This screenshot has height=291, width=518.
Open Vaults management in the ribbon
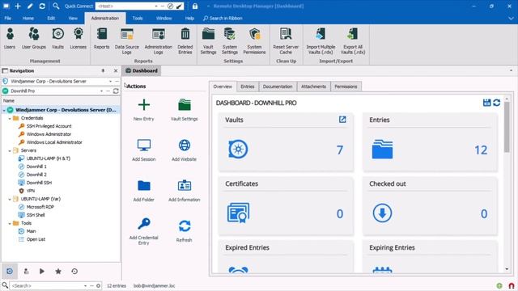click(57, 39)
